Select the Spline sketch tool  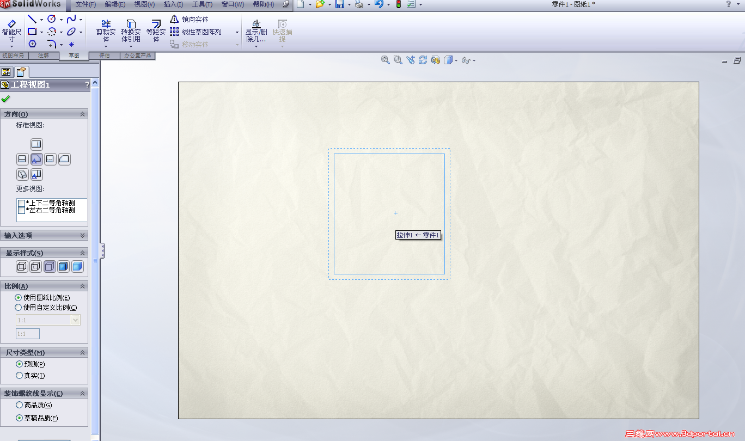point(71,20)
